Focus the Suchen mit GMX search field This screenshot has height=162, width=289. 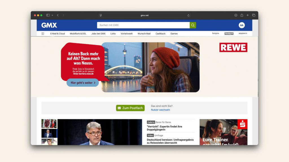click(143, 25)
